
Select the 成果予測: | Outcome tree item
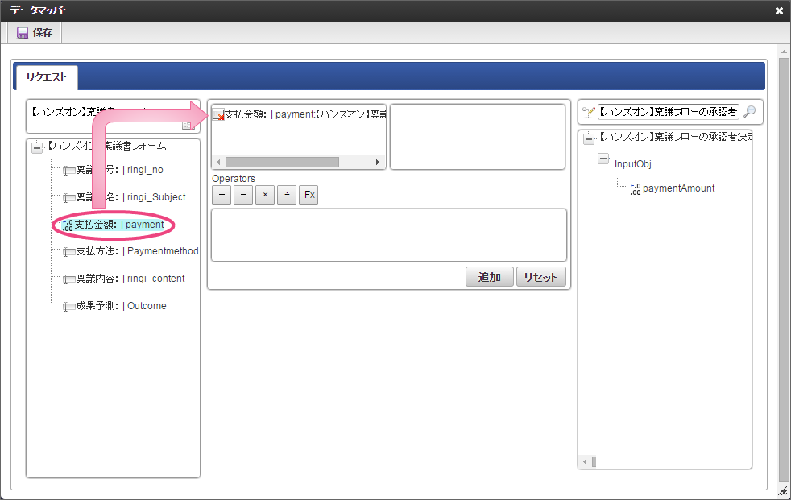(121, 305)
